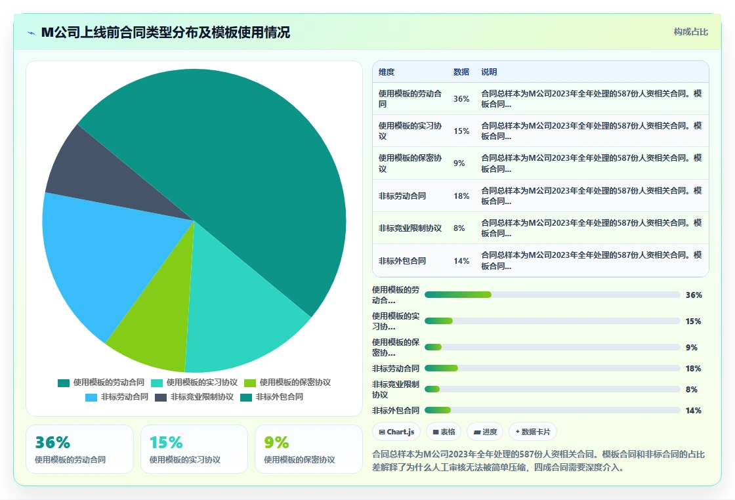Click the 15% cell in the table
The width and height of the screenshot is (735, 500).
(x=461, y=131)
